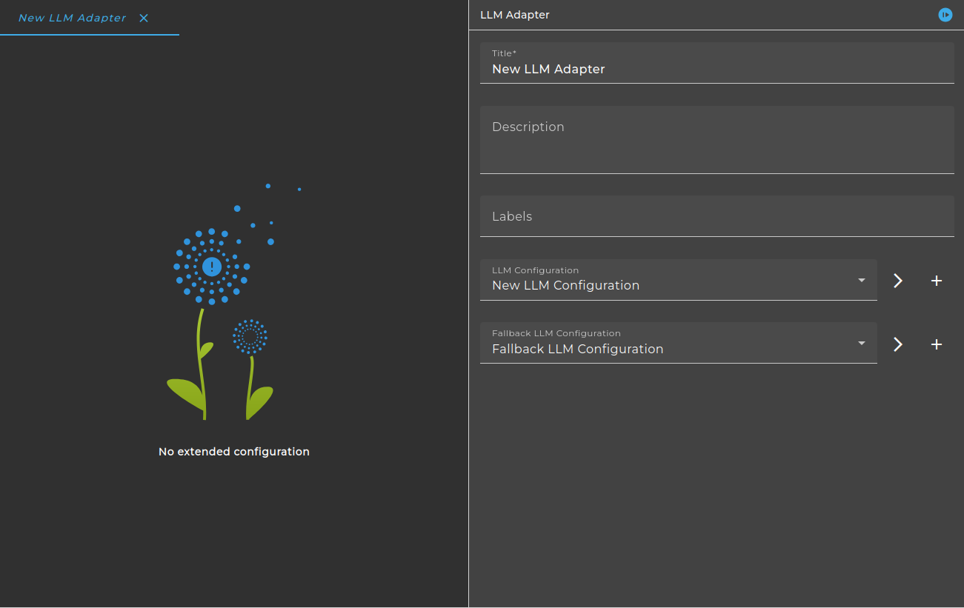The width and height of the screenshot is (964, 608).
Task: Select the New LLM Configuration value field
Action: [x=679, y=280]
